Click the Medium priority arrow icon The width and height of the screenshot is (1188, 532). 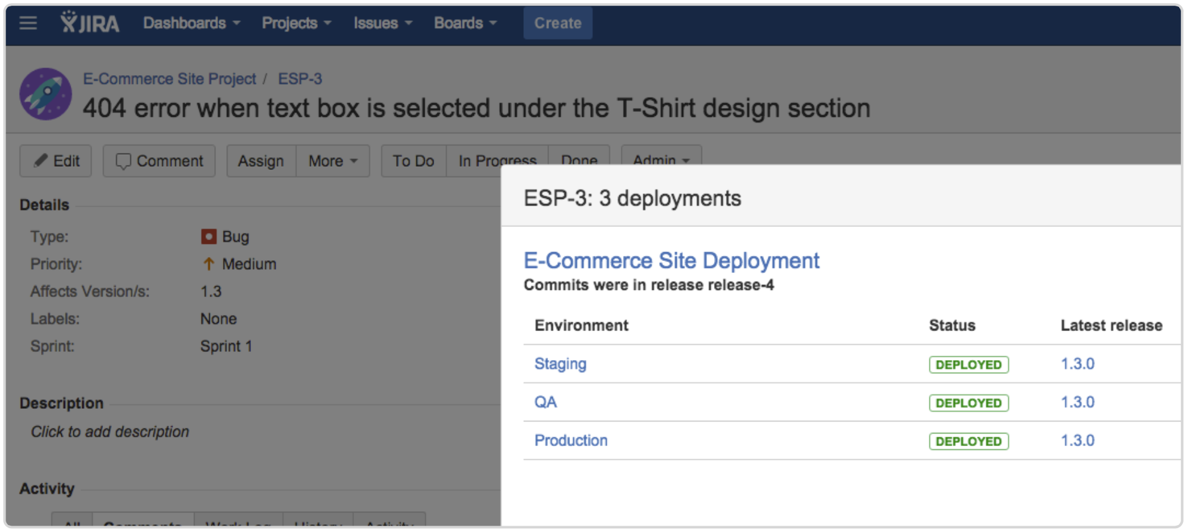tap(209, 263)
